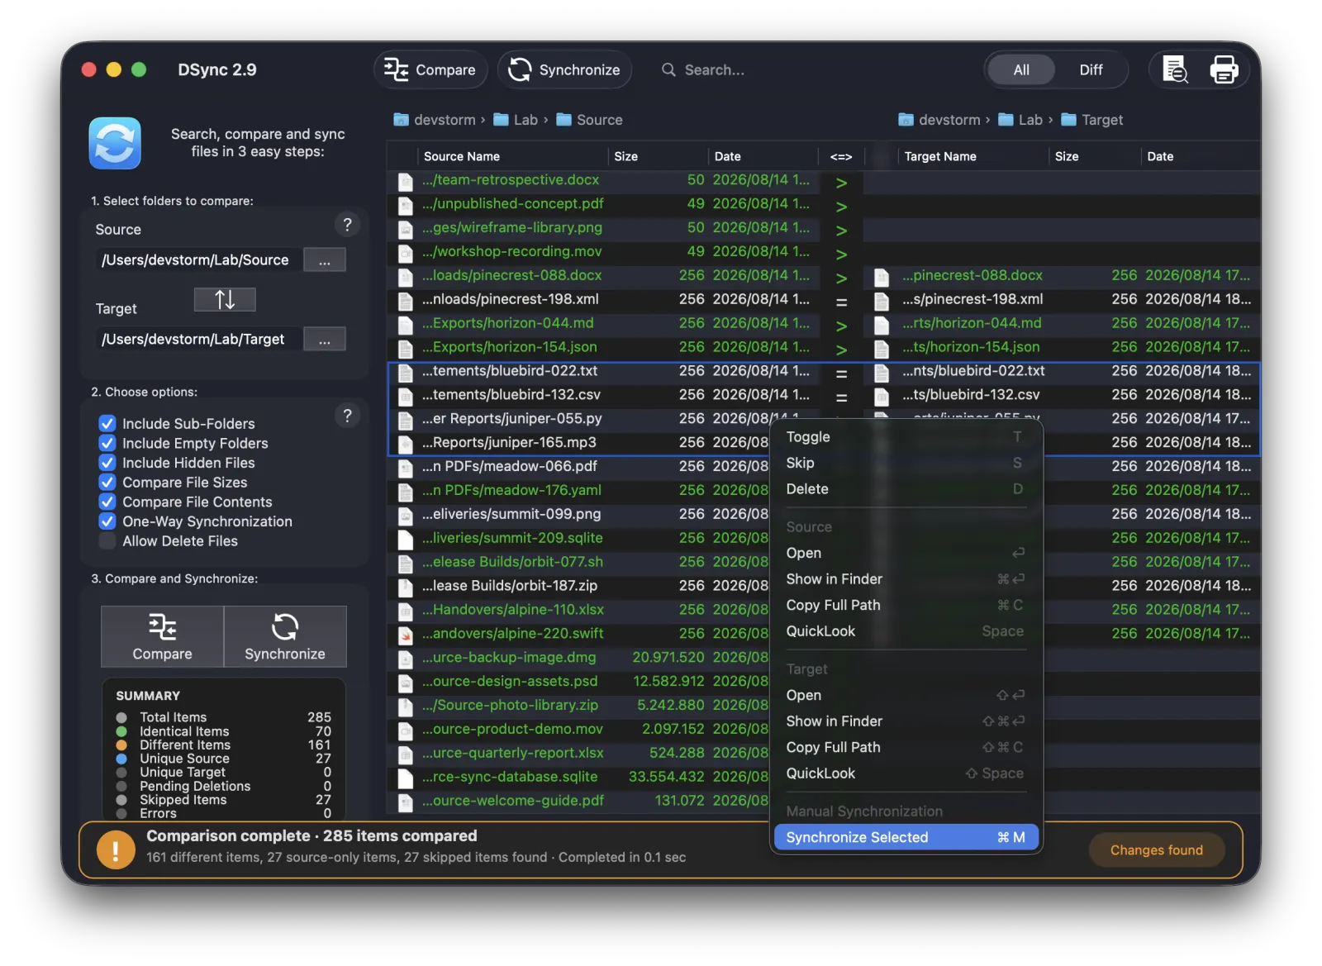Toggle Include Empty Folders checkbox
The height and width of the screenshot is (966, 1322).
click(107, 444)
